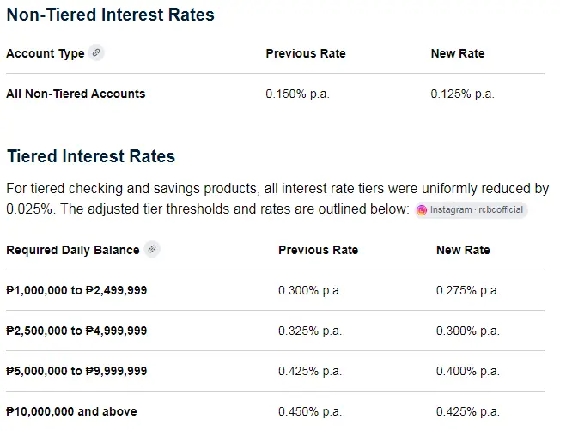Click the 0.450% p.a. previous rate cell
The height and width of the screenshot is (431, 566).
(x=310, y=411)
